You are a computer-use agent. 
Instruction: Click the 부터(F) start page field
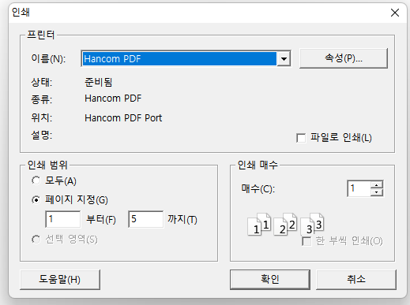pos(63,219)
